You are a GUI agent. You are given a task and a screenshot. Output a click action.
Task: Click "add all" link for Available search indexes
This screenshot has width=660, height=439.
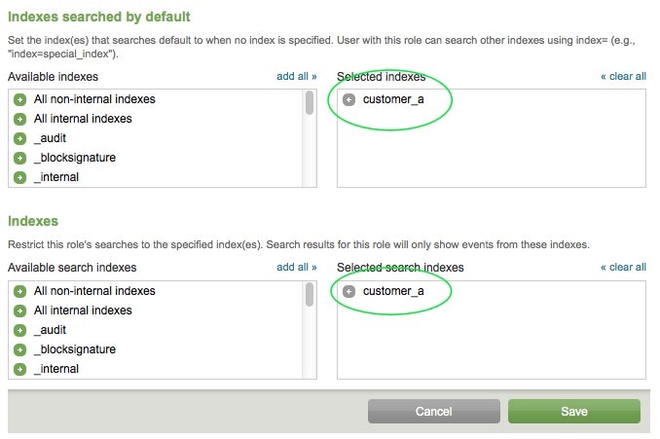click(296, 268)
